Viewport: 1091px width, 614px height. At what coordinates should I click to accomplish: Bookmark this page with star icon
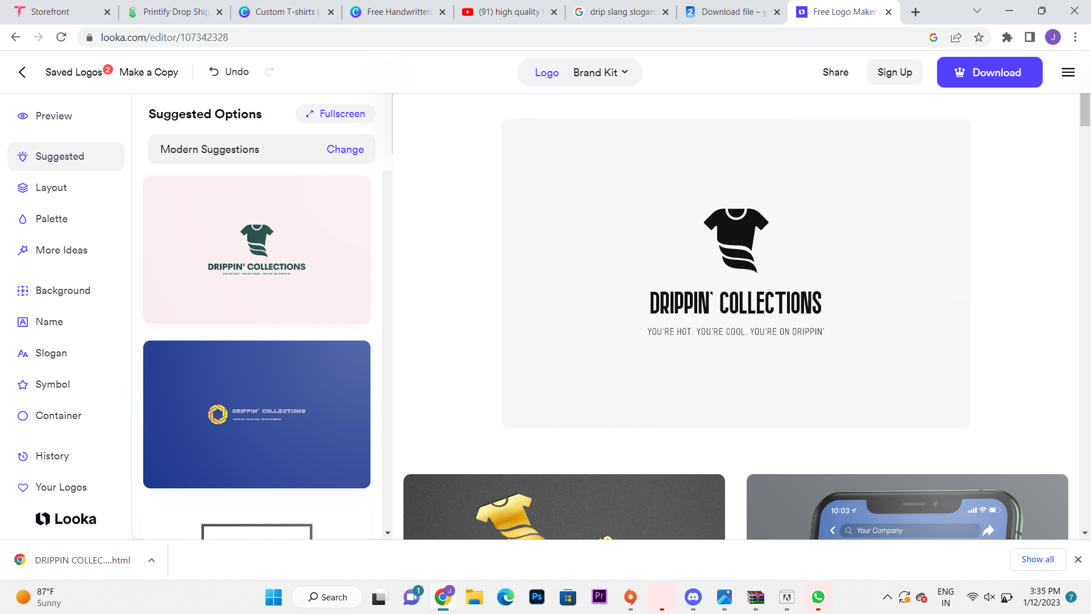[x=978, y=38]
